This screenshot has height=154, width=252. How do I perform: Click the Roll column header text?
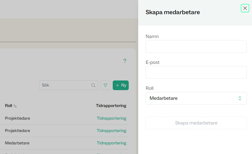point(8,106)
